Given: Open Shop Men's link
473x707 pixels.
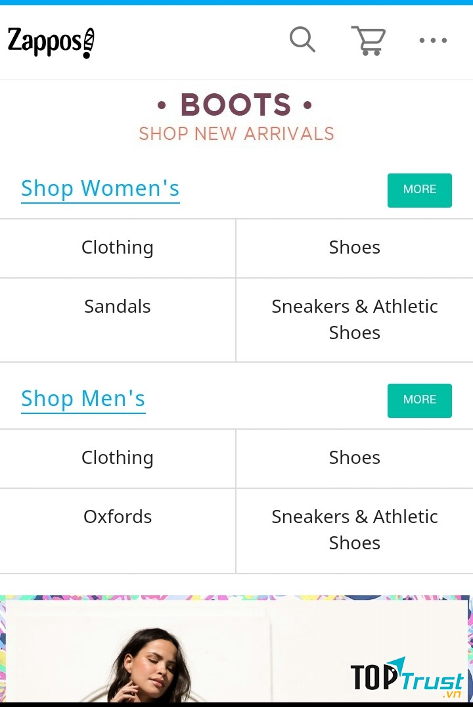Looking at the screenshot, I should pyautogui.click(x=83, y=399).
